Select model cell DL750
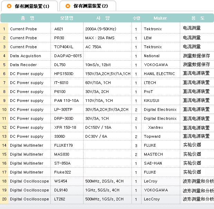214x209 pixels. pyautogui.click(x=60, y=65)
